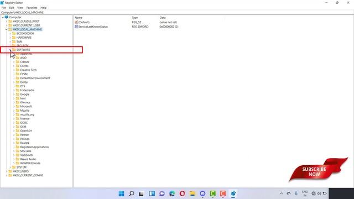Open taskbar Search
This screenshot has width=354, height=199.
point(132,193)
